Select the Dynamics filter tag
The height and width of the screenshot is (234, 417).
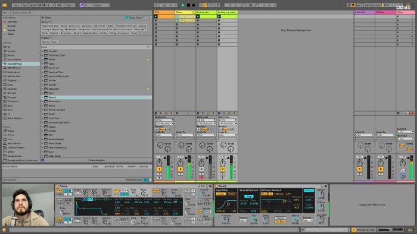click(x=87, y=26)
